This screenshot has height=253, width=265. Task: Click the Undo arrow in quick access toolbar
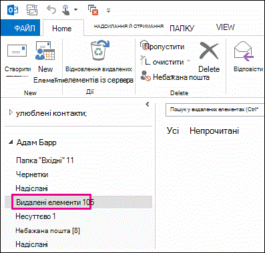click(x=51, y=10)
